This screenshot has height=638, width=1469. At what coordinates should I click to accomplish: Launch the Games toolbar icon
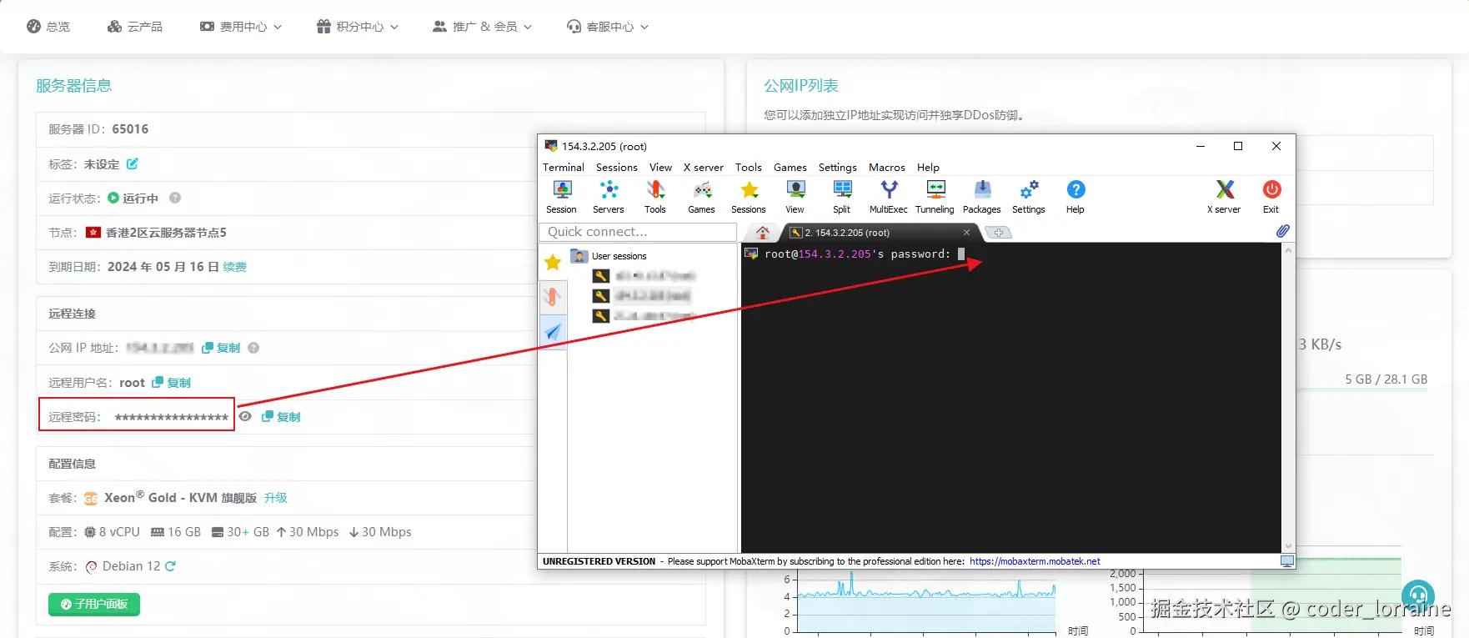click(x=701, y=197)
